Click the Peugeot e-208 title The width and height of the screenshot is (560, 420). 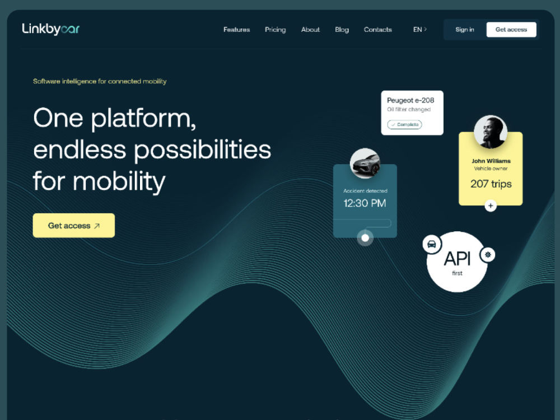click(x=410, y=100)
